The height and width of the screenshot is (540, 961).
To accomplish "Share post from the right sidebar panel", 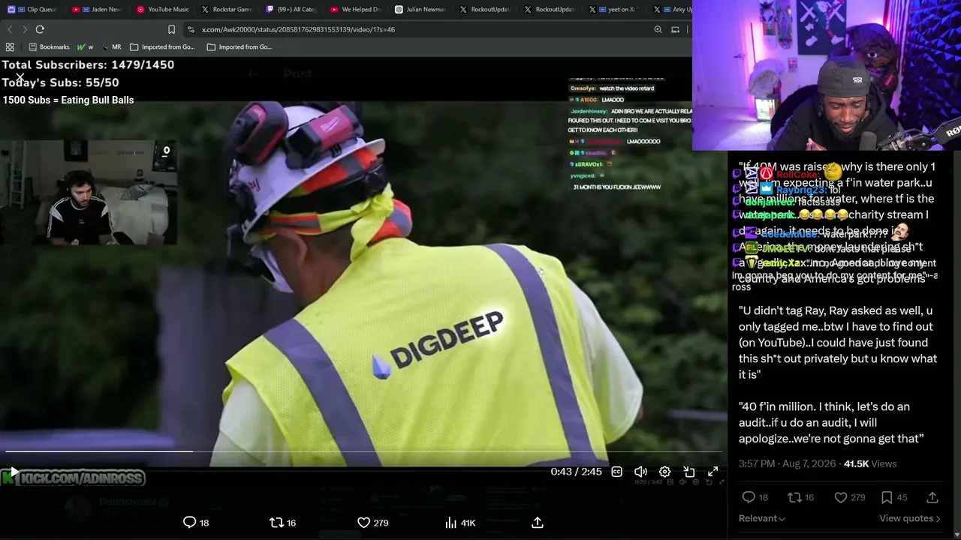I will [x=932, y=497].
